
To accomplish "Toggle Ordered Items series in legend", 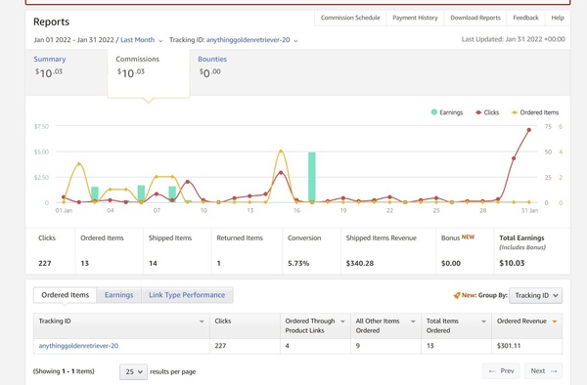I will pyautogui.click(x=535, y=112).
